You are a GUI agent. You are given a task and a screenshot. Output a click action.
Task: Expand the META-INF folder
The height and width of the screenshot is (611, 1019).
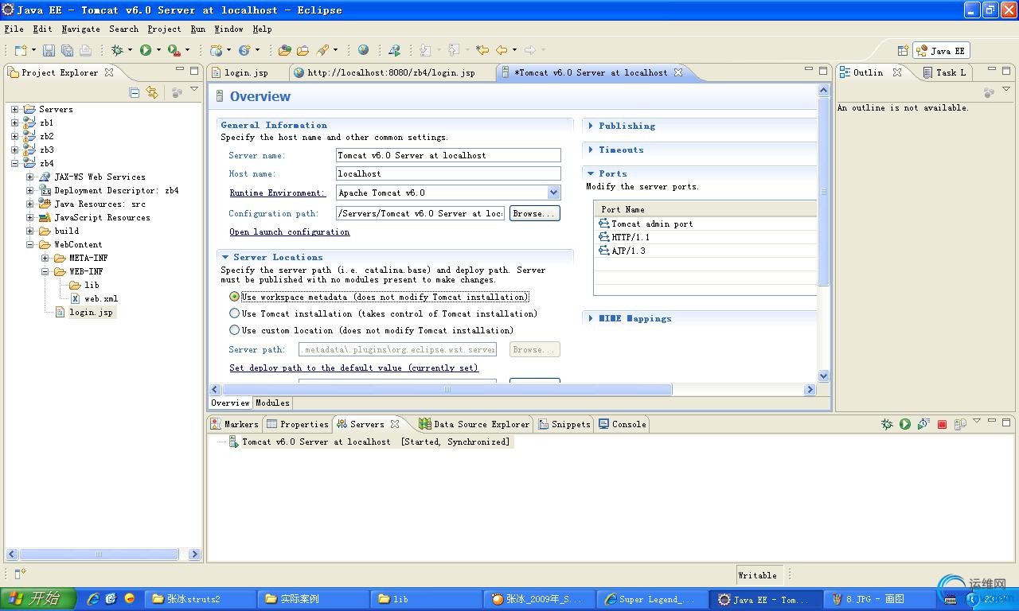coord(45,258)
